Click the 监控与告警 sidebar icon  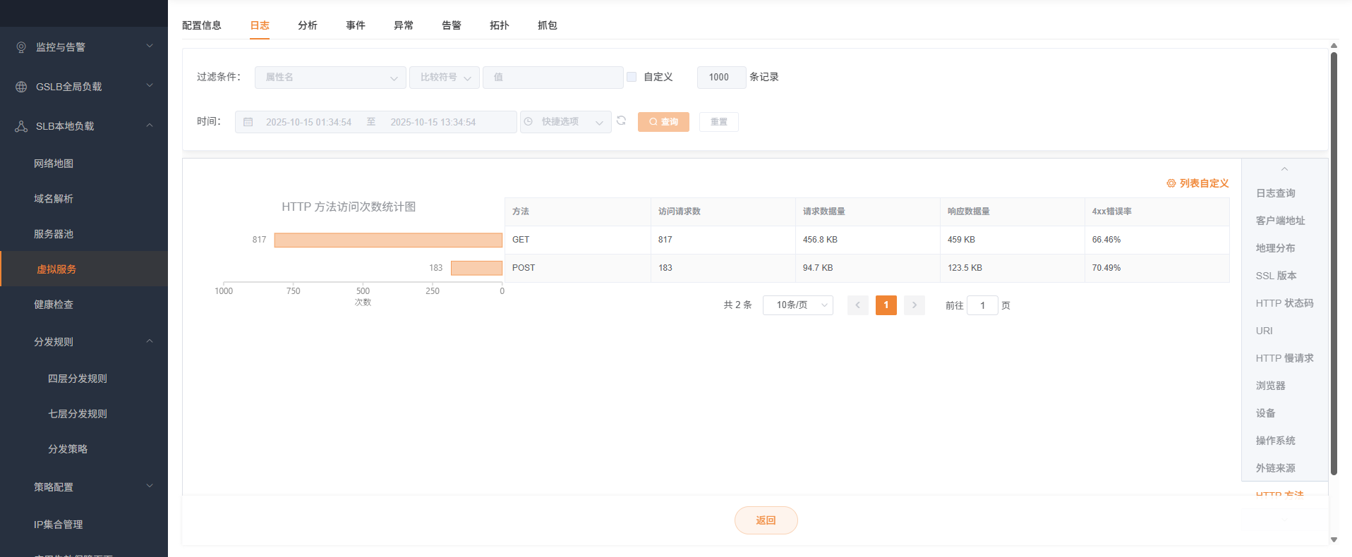(x=21, y=47)
